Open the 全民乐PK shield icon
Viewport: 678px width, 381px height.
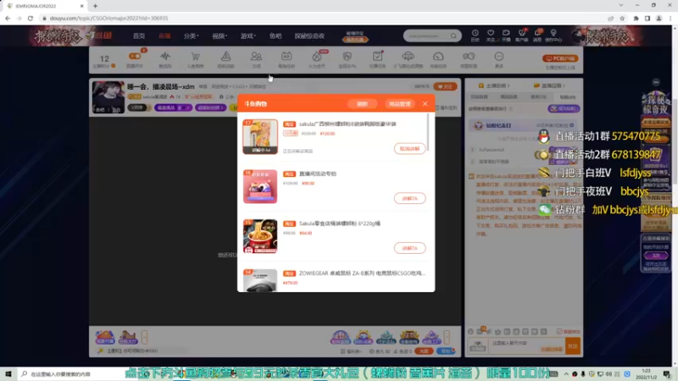click(x=347, y=56)
